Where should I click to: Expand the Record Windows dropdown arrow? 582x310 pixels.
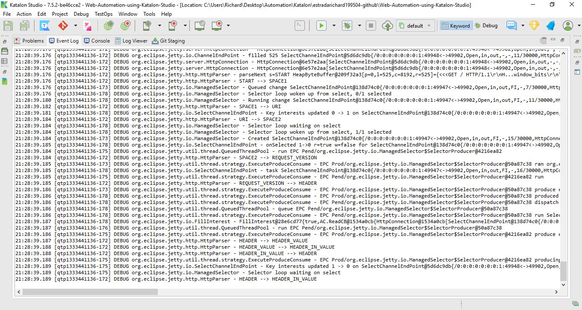[x=229, y=26]
